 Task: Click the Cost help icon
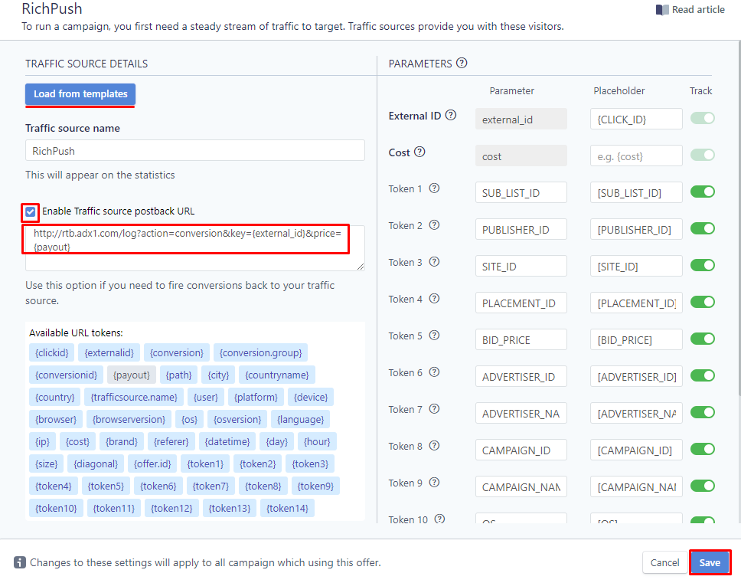click(x=419, y=152)
